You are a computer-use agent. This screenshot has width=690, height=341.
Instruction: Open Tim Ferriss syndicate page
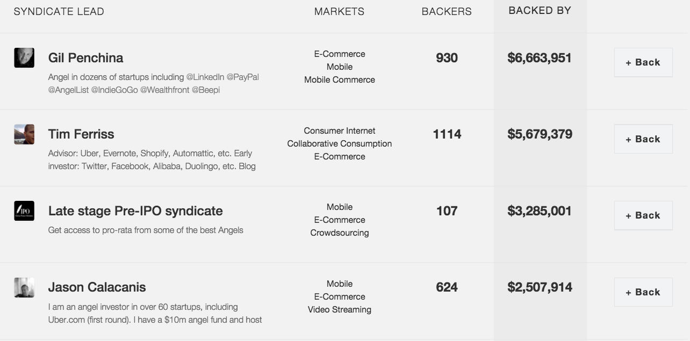point(81,134)
